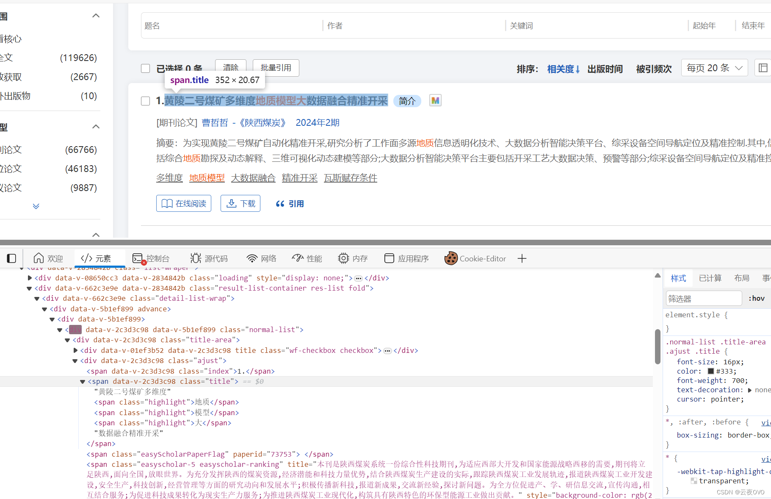The image size is (771, 499).
Task: Collapse the result-list-container DOM node
Action: point(29,288)
